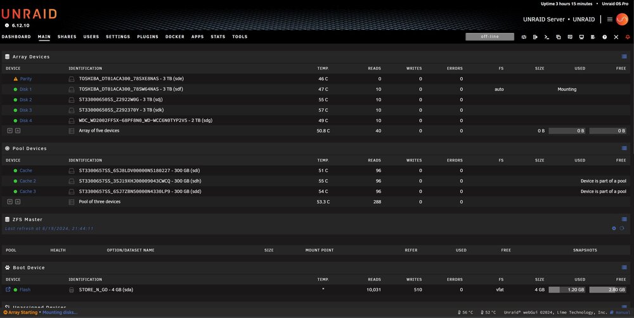This screenshot has width=634, height=318.
Task: Open the file manager icon in the toolbar
Action: pos(559,37)
